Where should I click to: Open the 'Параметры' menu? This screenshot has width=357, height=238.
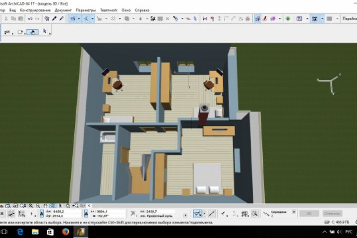coord(86,10)
